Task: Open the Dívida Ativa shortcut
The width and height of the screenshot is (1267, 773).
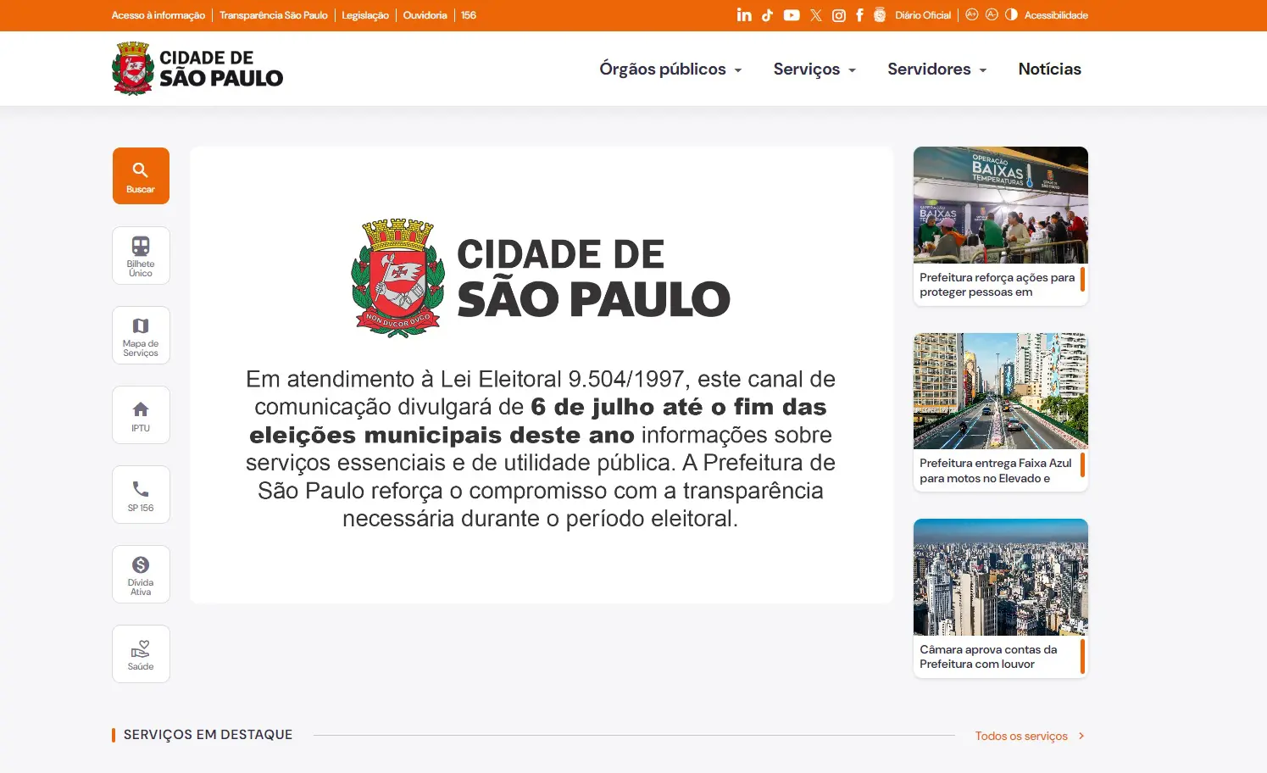Action: click(x=141, y=574)
